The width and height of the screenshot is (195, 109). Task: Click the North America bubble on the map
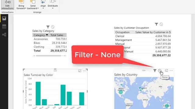(x=121, y=92)
